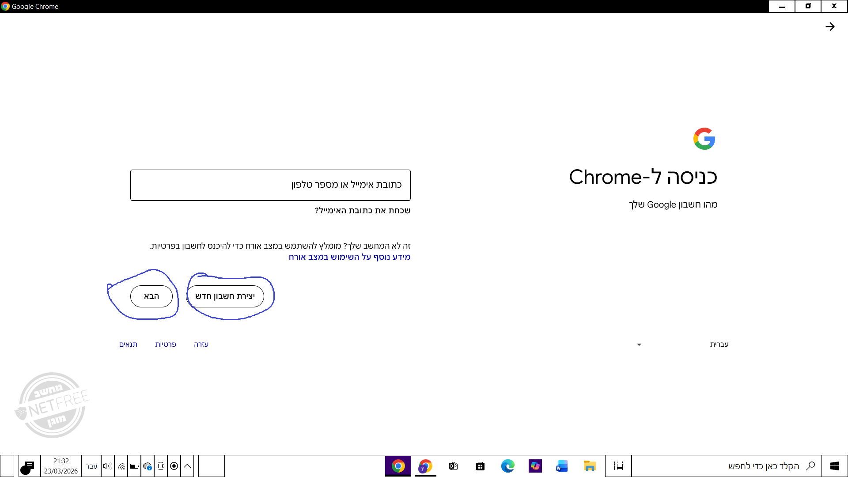Click the forgot email address link
The height and width of the screenshot is (477, 848).
pyautogui.click(x=363, y=211)
